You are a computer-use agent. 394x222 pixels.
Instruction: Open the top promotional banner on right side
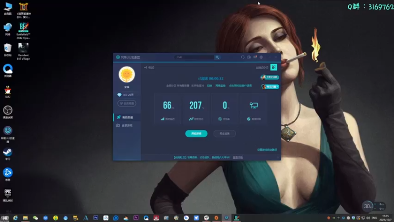coord(270,77)
